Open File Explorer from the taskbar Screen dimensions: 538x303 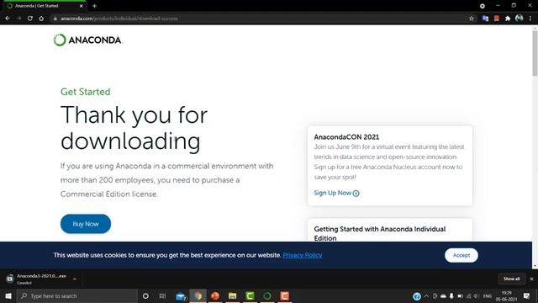pos(233,295)
